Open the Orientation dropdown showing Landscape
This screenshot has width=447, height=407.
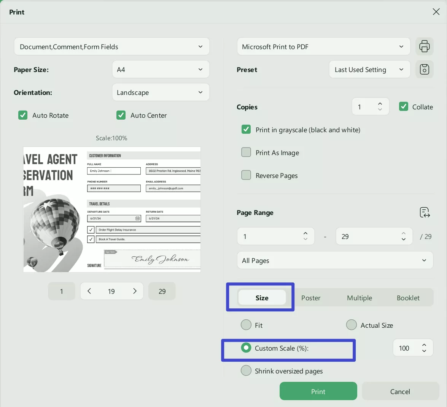click(x=161, y=92)
